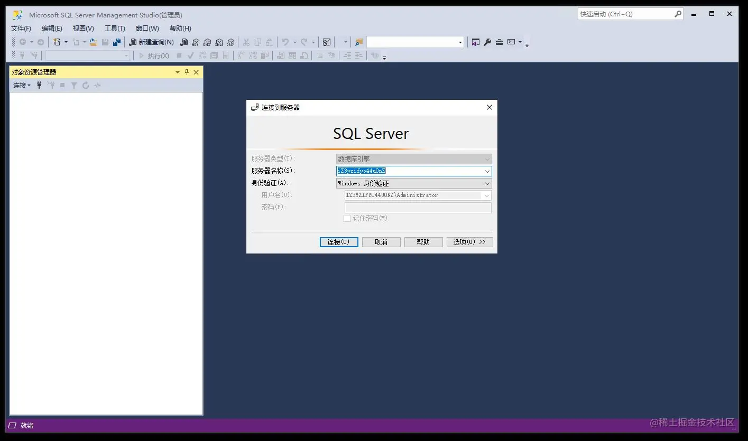748x441 pixels.
Task: Open the 窗口(W) menu
Action: point(147,29)
